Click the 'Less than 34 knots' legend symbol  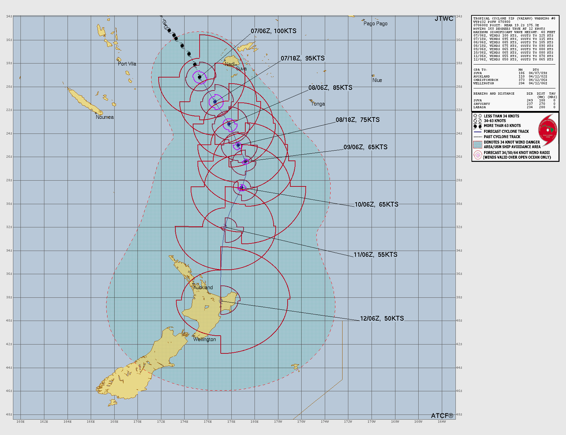click(x=477, y=116)
